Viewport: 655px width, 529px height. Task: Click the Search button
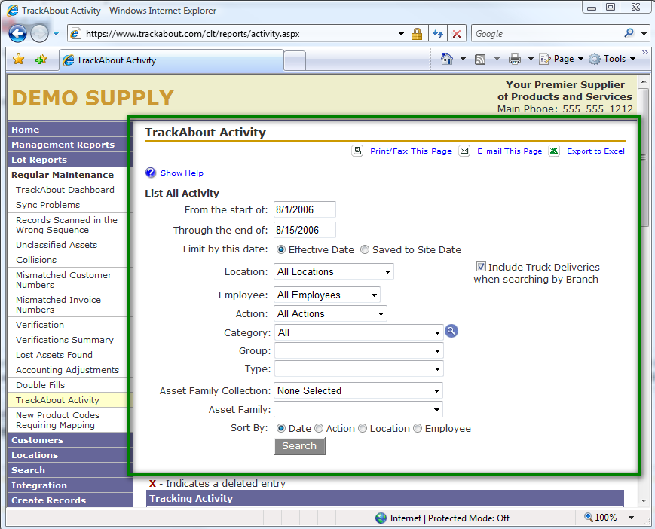tap(299, 446)
